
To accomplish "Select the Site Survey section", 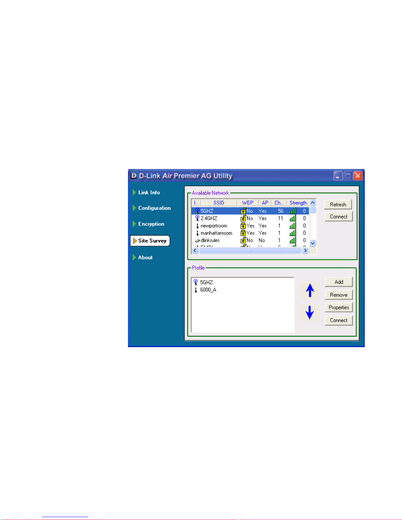I will click(150, 240).
